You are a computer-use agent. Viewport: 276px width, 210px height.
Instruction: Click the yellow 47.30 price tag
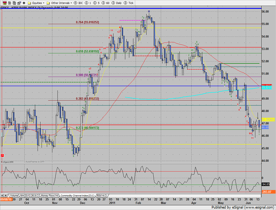(x=268, y=119)
